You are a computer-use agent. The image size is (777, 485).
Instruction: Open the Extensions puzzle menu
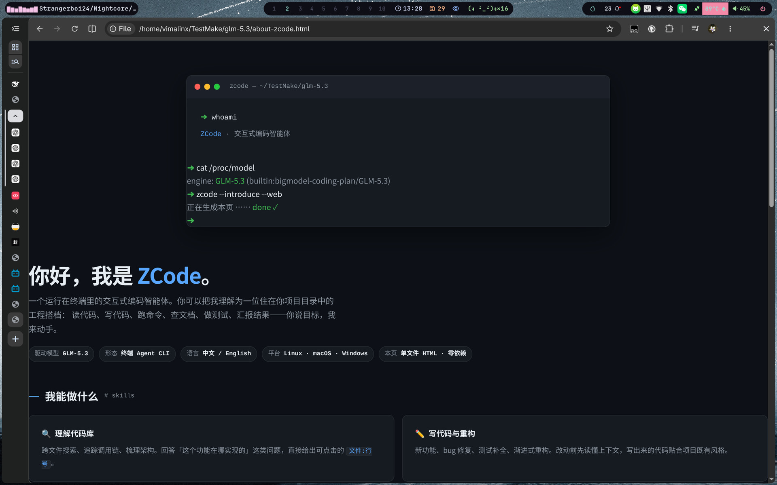[x=669, y=29]
